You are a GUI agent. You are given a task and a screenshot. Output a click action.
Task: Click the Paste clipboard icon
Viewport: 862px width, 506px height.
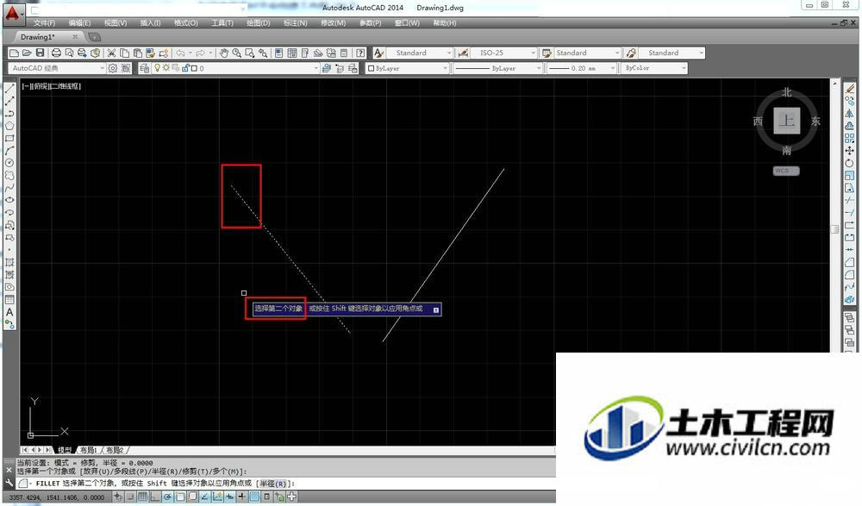[137, 53]
